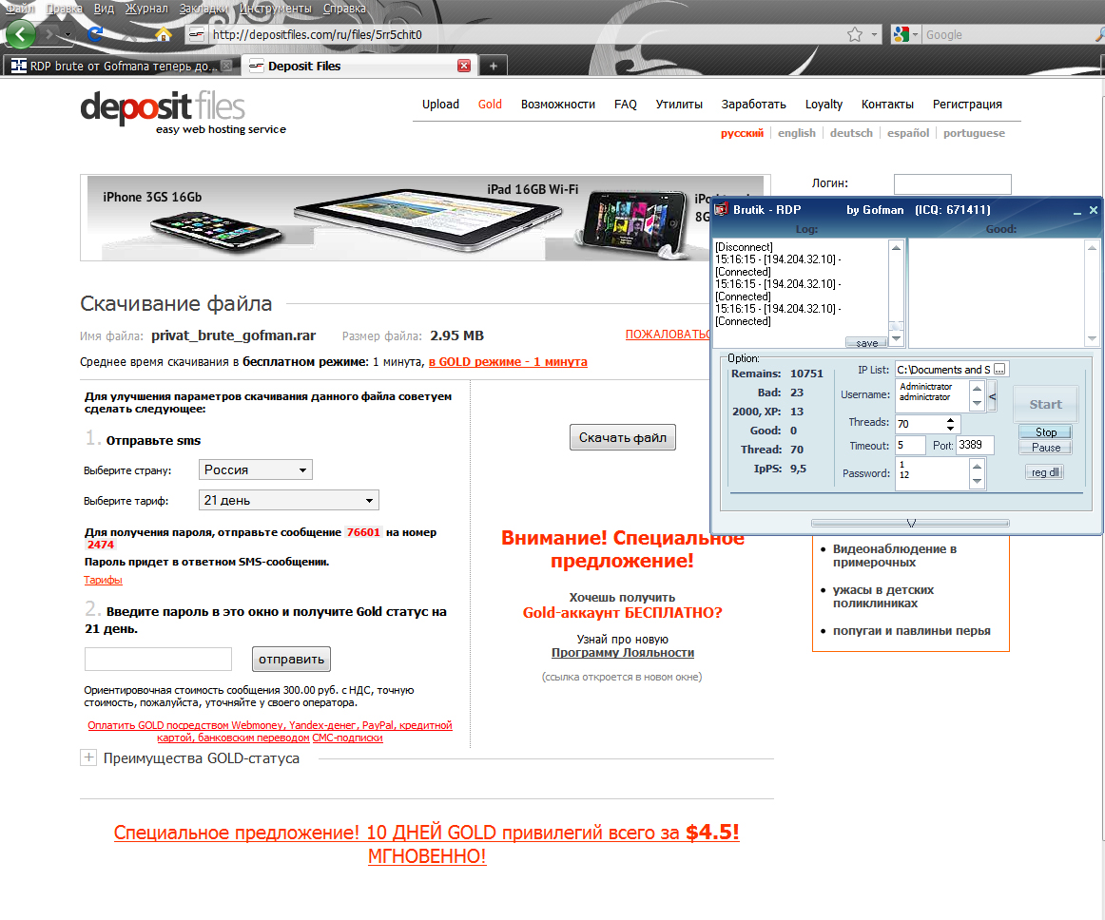
Task: Open the Вид menu
Action: tap(104, 9)
